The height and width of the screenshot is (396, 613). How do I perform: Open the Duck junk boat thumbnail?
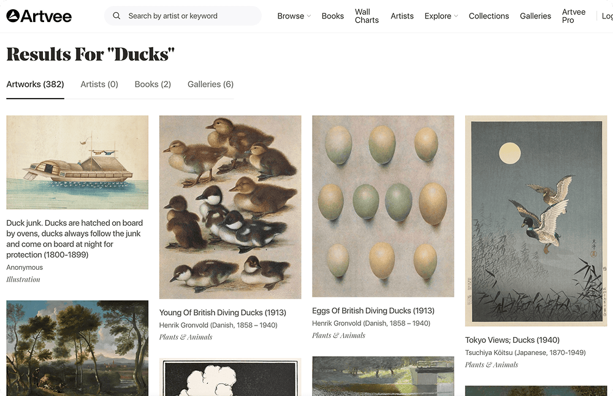[77, 162]
